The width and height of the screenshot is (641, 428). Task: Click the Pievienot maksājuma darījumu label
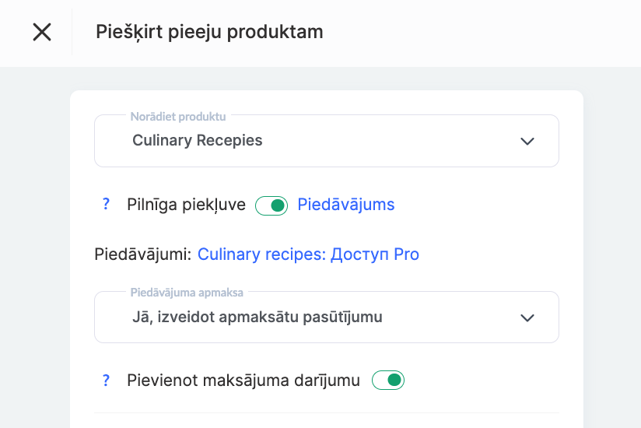pyautogui.click(x=243, y=381)
